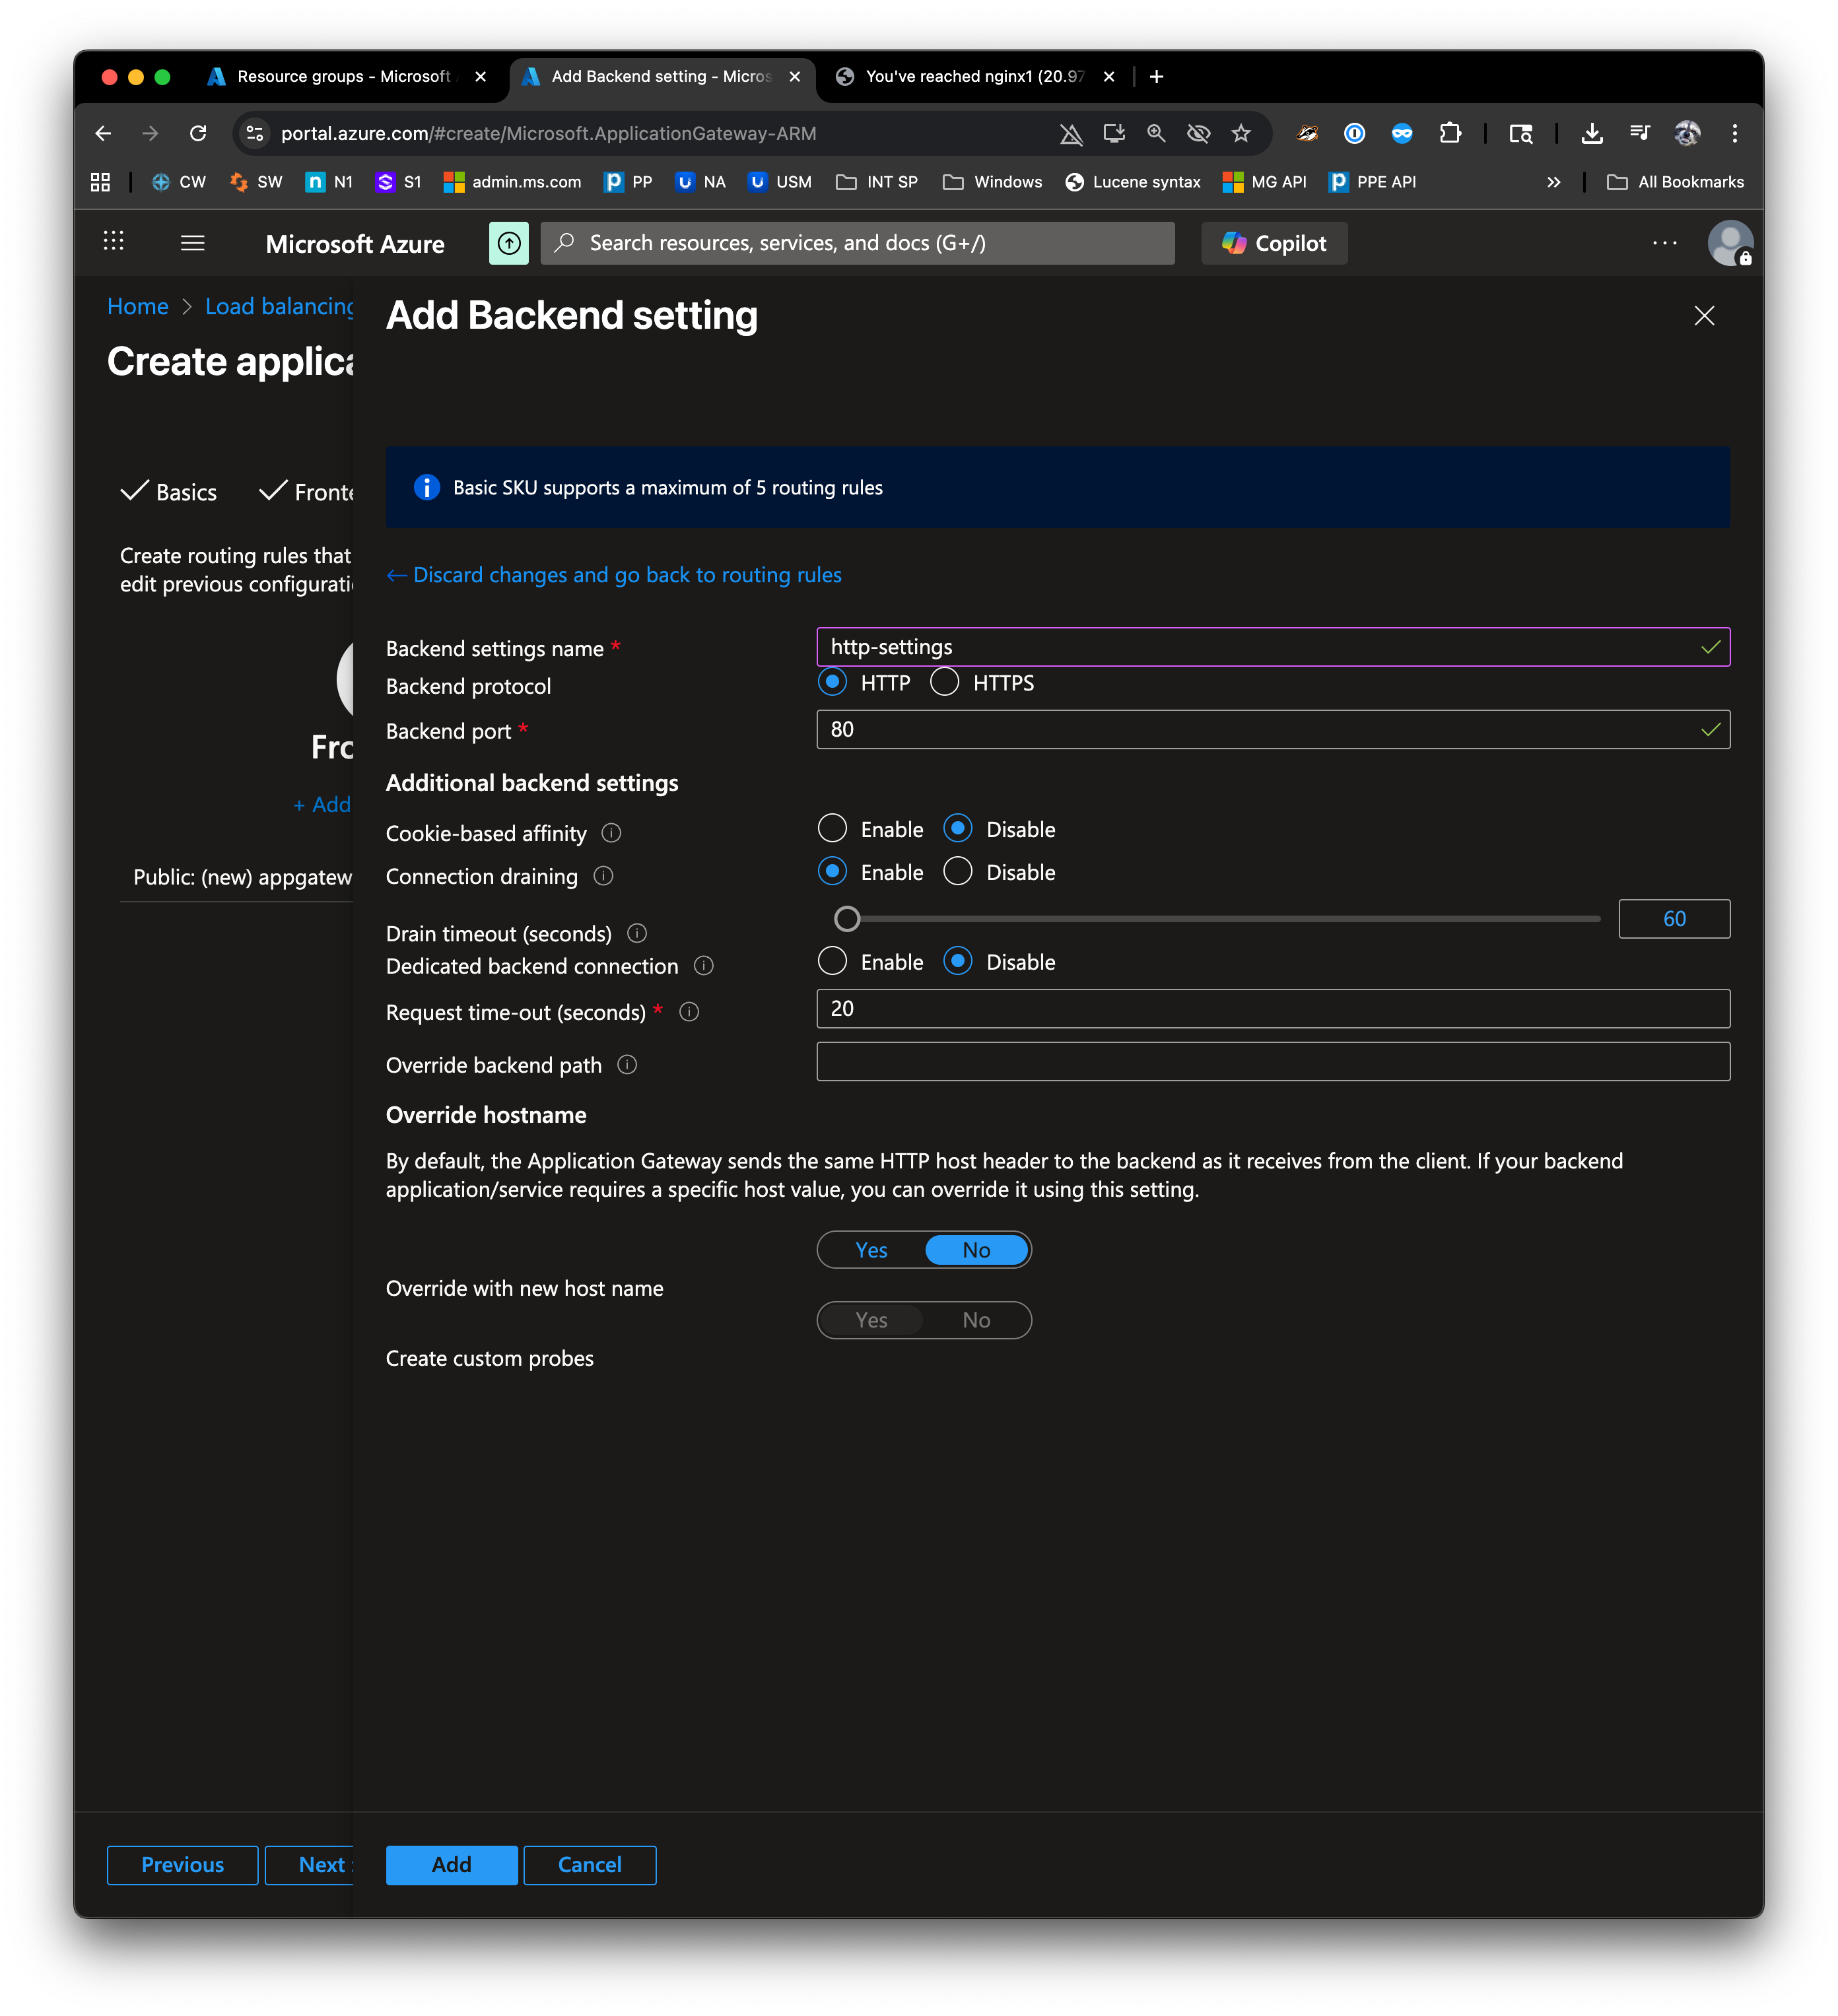Click the cloud upload icon beside search bar
1838x2016 pixels.
(x=508, y=243)
